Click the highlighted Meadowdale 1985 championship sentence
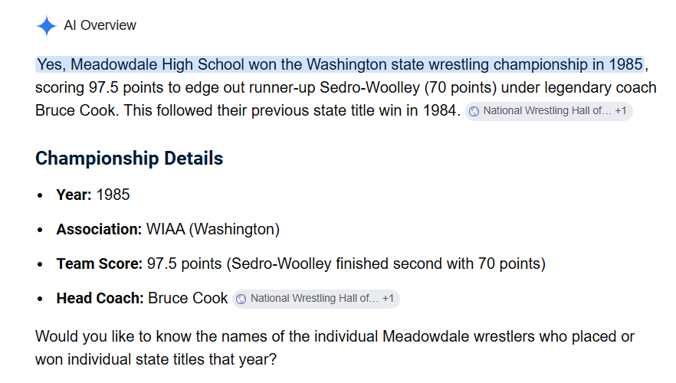 tap(340, 64)
